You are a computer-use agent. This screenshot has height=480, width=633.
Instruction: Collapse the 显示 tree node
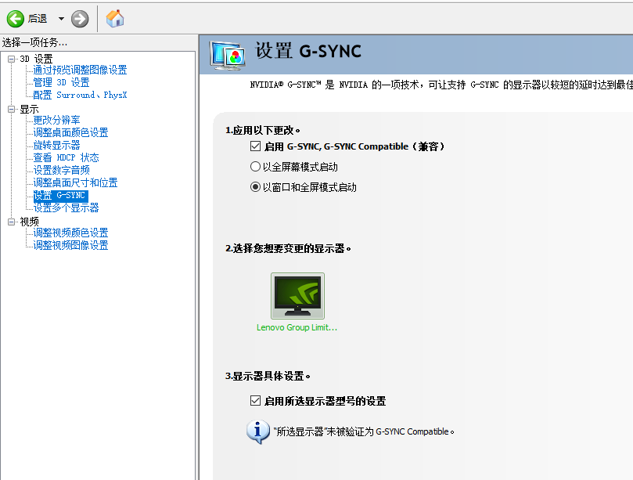click(11, 109)
